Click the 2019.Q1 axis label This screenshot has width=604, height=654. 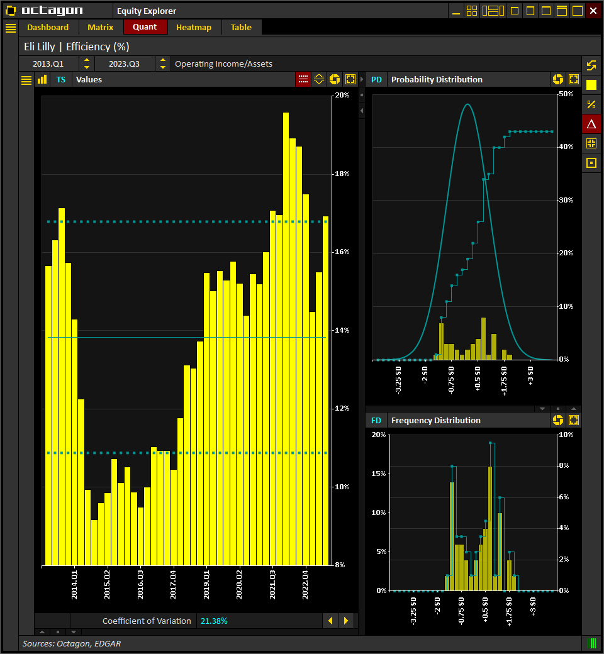(206, 585)
